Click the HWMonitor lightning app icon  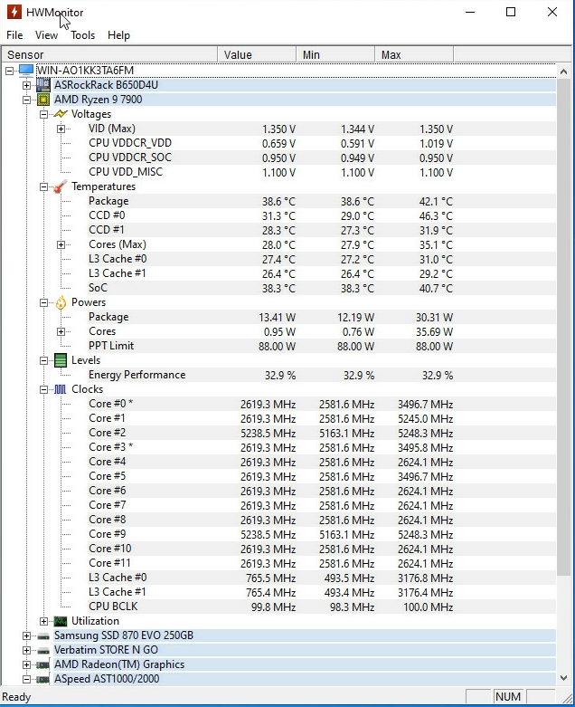pyautogui.click(x=14, y=12)
